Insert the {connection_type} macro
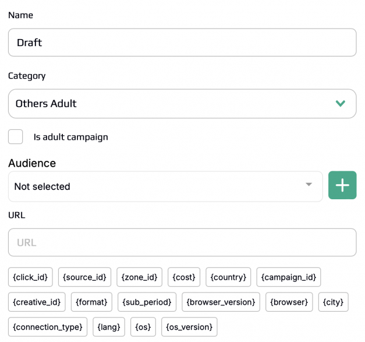This screenshot has height=342, width=365. click(48, 327)
